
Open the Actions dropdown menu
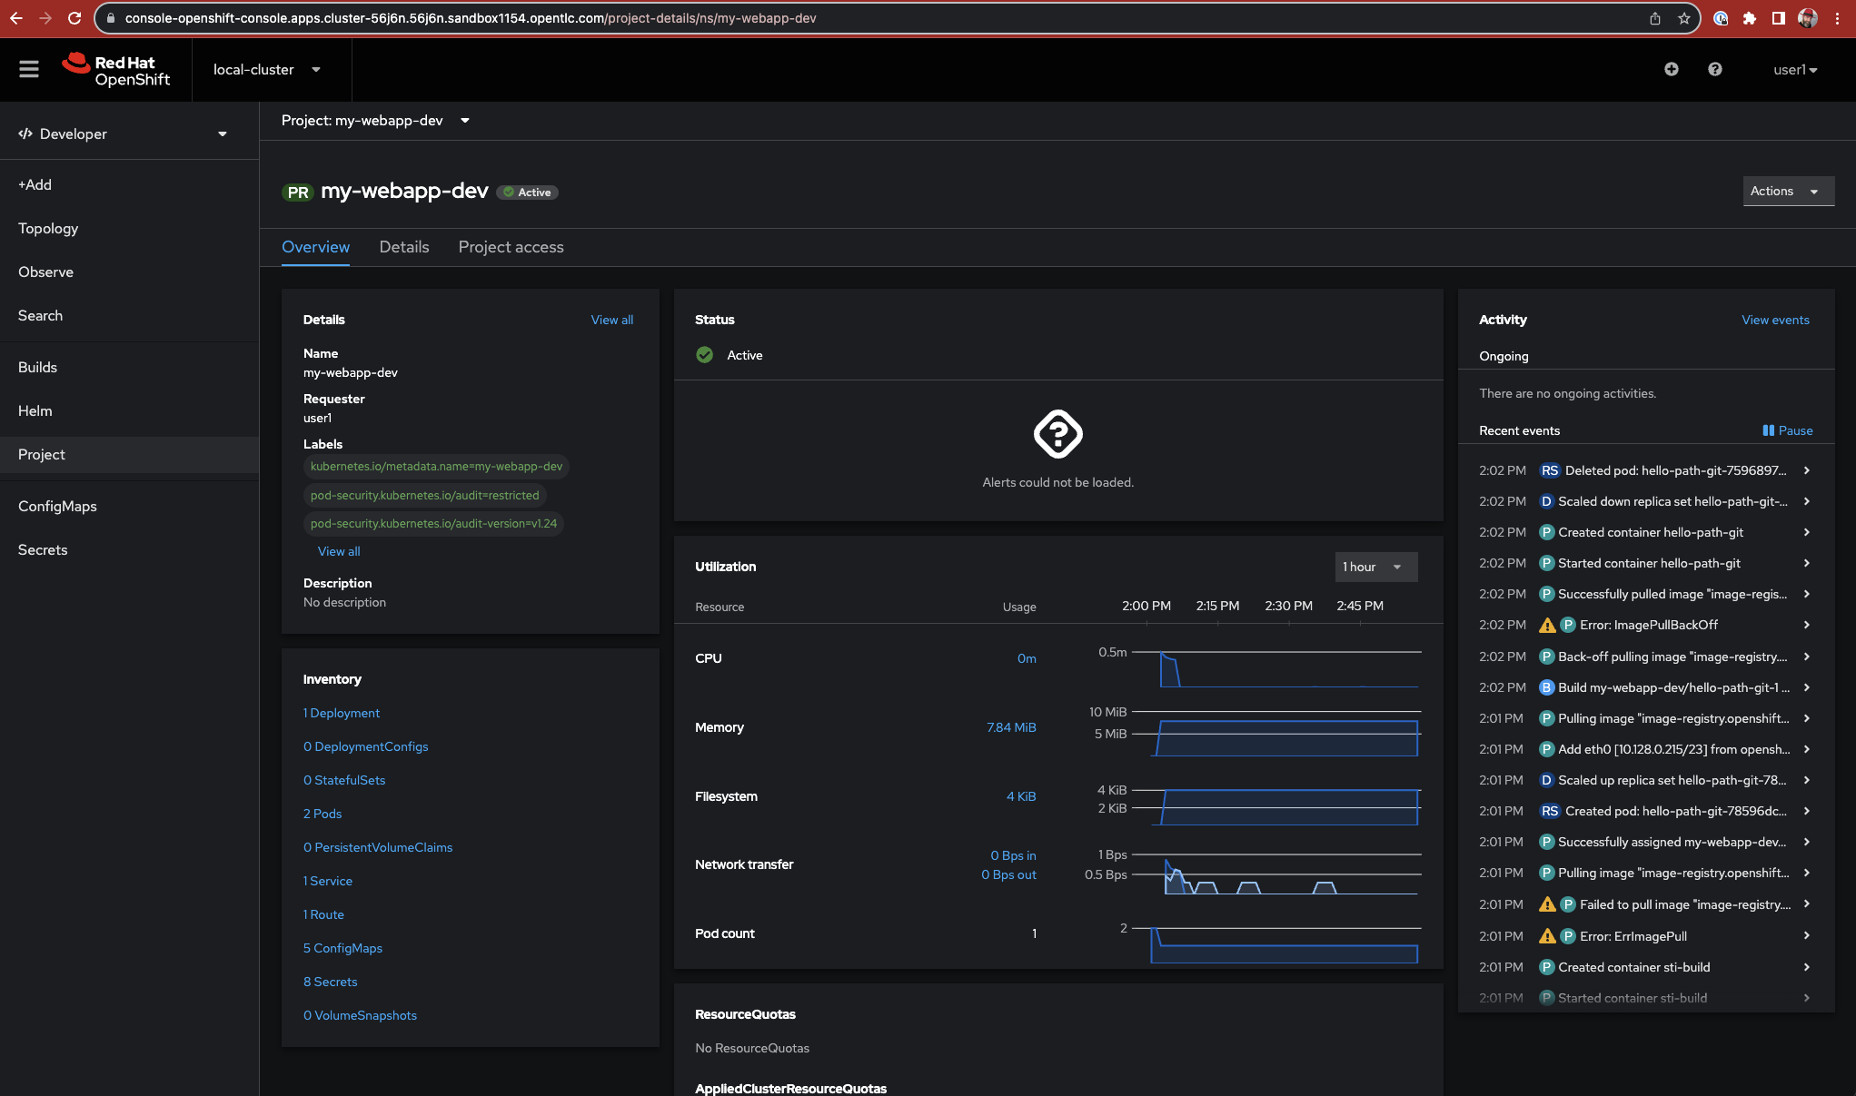coord(1787,191)
